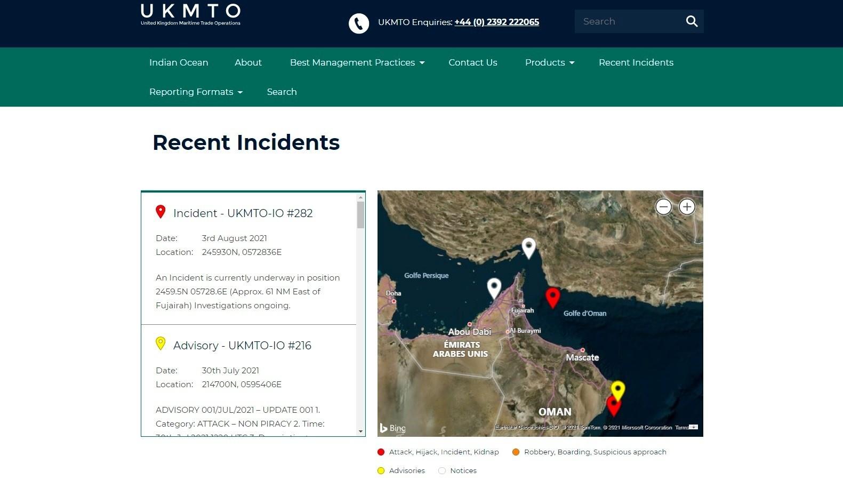Image resolution: width=843 pixels, height=480 pixels.
Task: Click the UKMTO logo in header
Action: (x=190, y=15)
